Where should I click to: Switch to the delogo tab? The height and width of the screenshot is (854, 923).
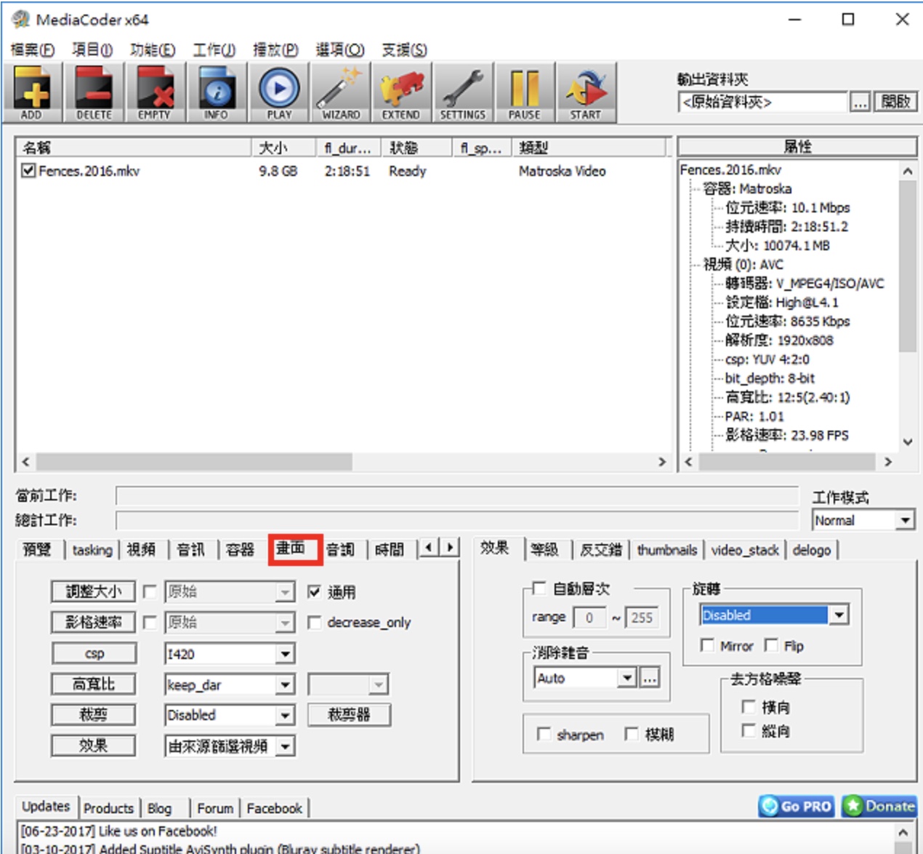[812, 550]
